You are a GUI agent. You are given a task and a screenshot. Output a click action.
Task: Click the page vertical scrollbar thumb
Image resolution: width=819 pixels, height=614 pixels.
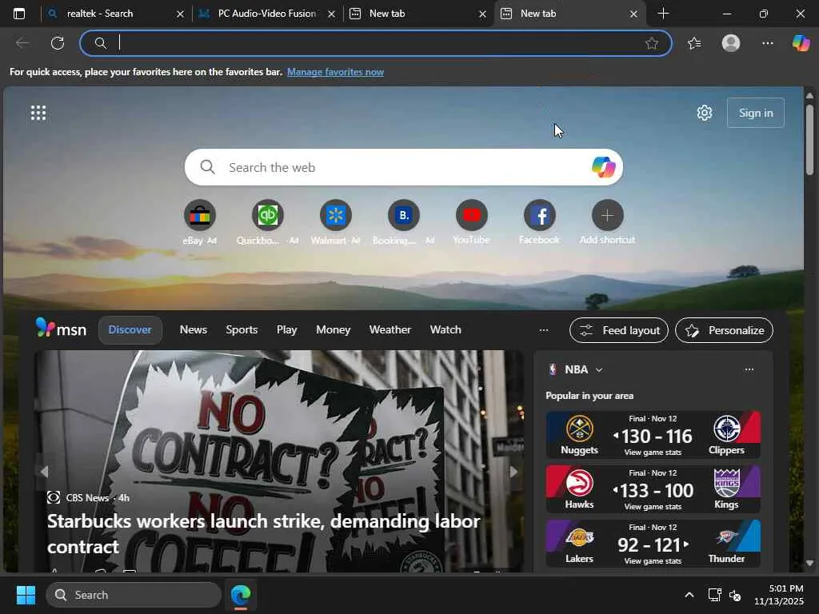[x=809, y=139]
